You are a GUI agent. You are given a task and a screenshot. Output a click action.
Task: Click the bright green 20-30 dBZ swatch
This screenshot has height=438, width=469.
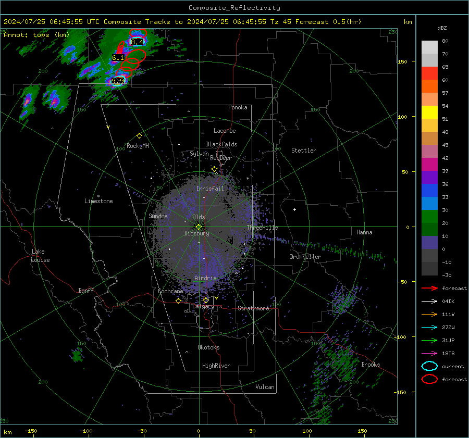tap(429, 217)
